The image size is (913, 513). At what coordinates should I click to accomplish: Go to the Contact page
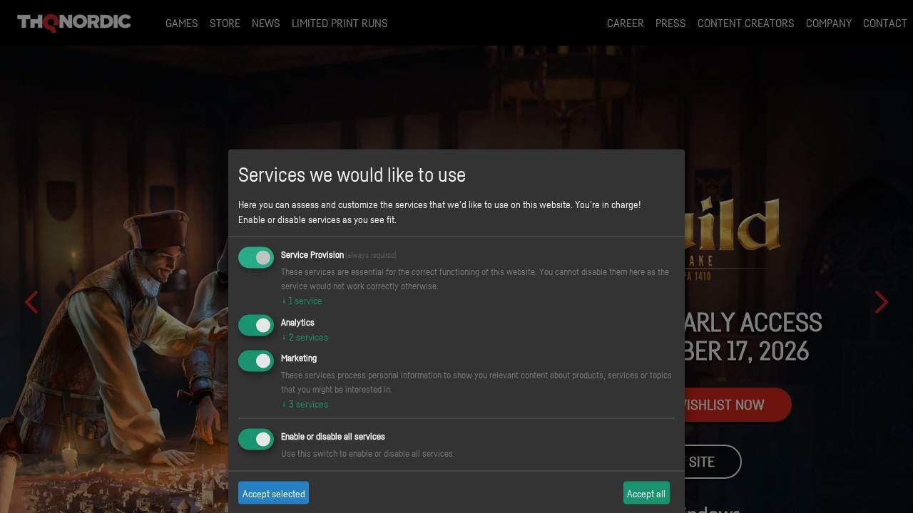click(885, 23)
